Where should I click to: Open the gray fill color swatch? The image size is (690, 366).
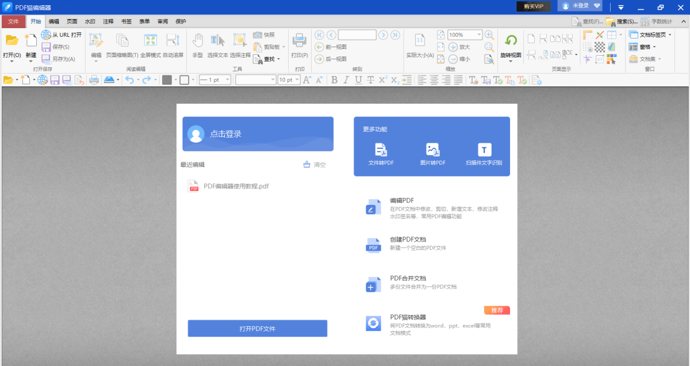[167, 80]
